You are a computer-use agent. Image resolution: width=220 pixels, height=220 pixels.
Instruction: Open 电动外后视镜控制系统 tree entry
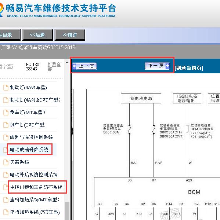[34, 175]
